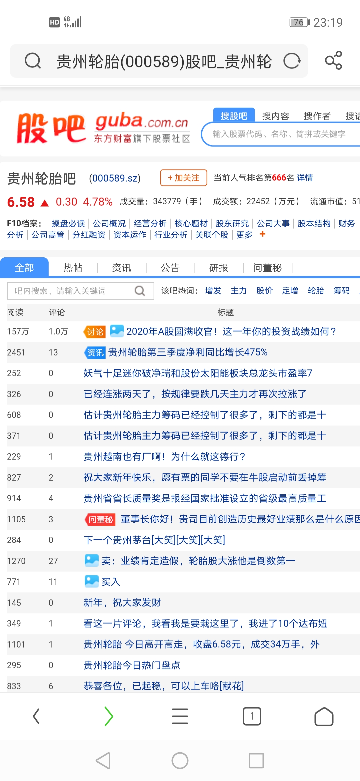Open 详情 ranking details link
Screen dimensions: 360x781
(305, 178)
